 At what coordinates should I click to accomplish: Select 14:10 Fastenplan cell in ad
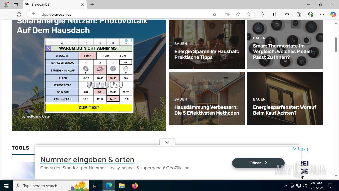[113, 99]
